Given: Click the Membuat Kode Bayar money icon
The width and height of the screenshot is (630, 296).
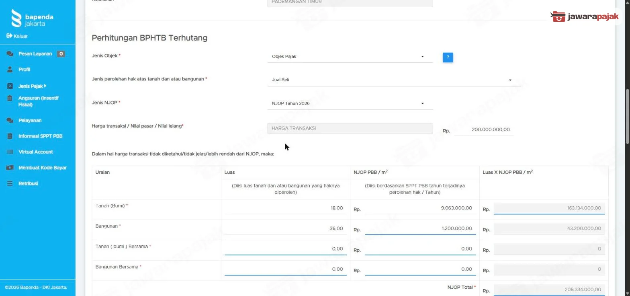Looking at the screenshot, I should click(x=10, y=168).
